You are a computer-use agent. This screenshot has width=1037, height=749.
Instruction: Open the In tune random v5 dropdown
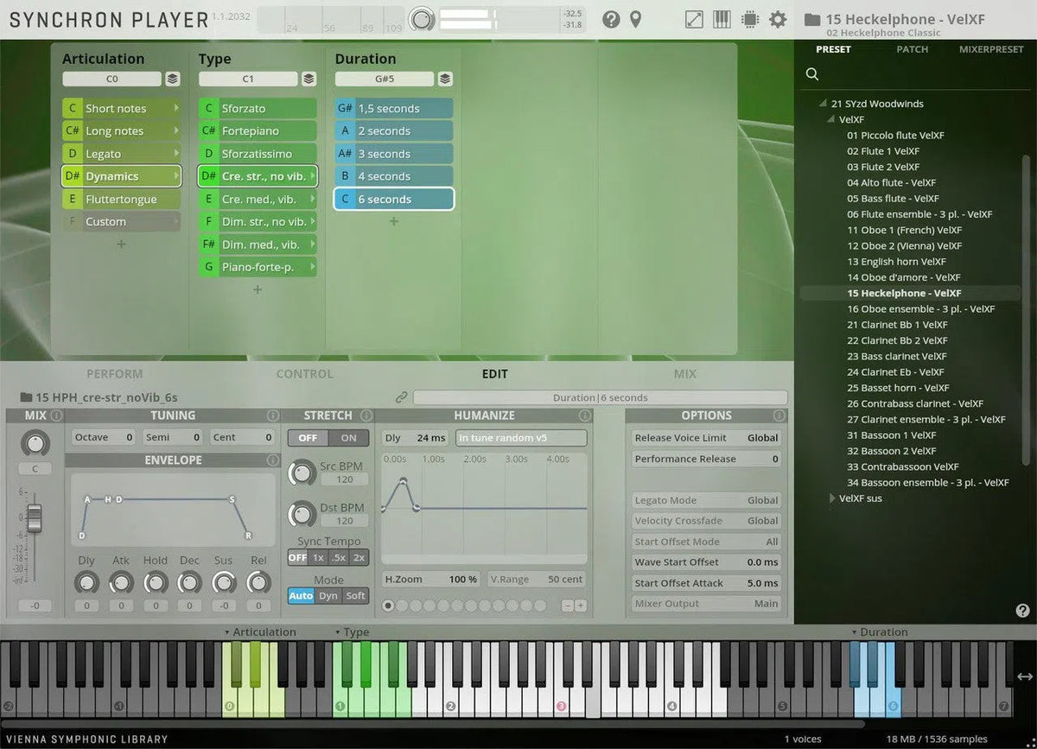click(x=520, y=438)
